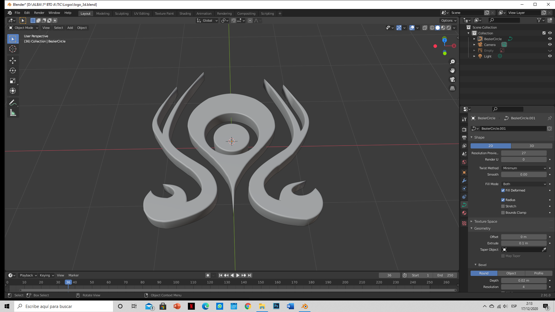Viewport: 555px width, 312px height.
Task: Select the Move tool in toolbar
Action: 13,60
